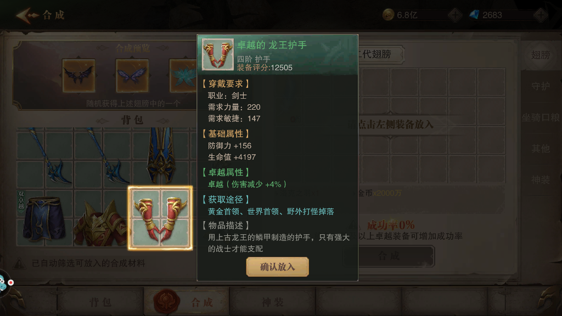This screenshot has height=316, width=562.
Task: Open the 神装 side tab
Action: click(x=541, y=179)
